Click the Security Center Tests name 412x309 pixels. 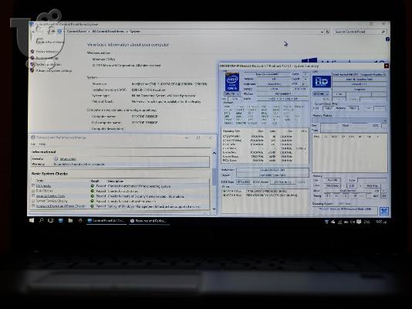tap(50, 196)
